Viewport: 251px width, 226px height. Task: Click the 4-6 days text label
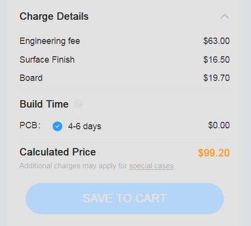tap(84, 126)
